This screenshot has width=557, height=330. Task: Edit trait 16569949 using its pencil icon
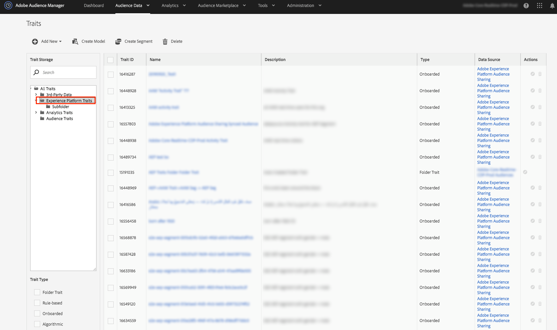[532, 287]
